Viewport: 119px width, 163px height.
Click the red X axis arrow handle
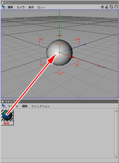tap(73, 57)
